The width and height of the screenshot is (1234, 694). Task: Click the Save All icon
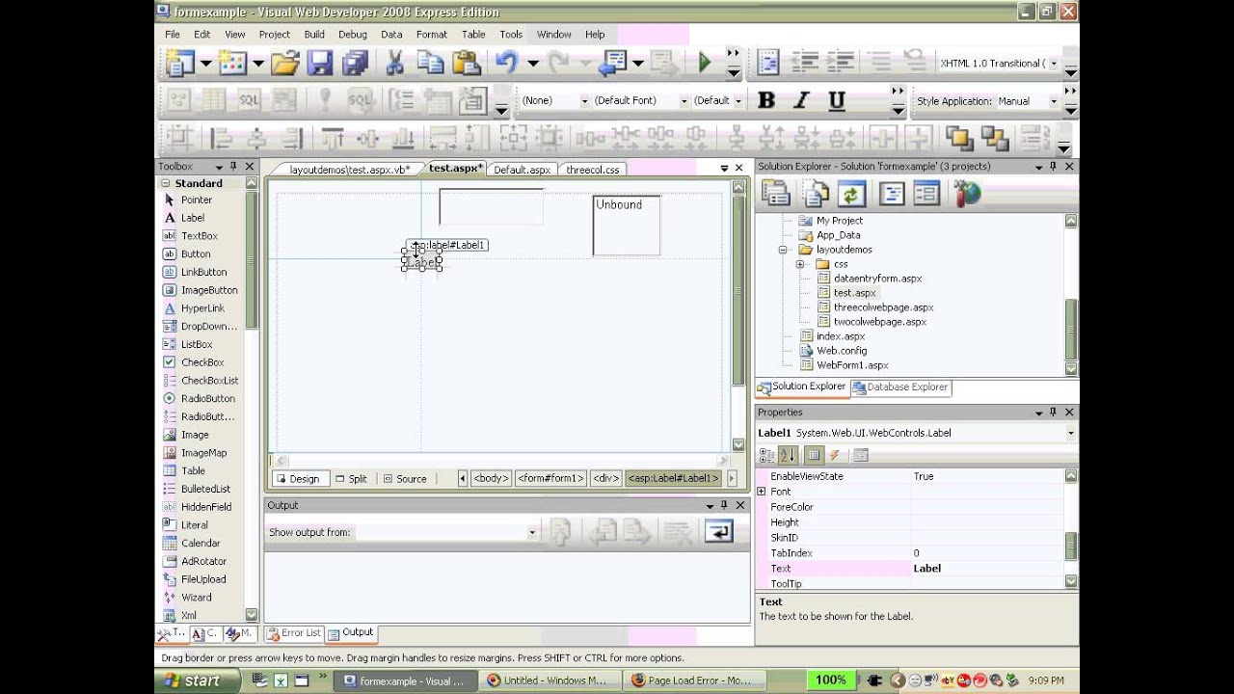[x=355, y=64]
